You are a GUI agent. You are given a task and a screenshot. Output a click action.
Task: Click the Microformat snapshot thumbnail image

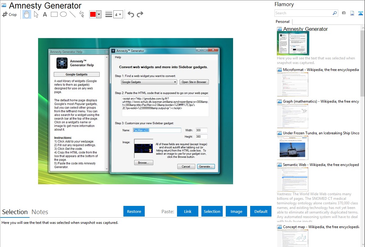[x=292, y=84]
